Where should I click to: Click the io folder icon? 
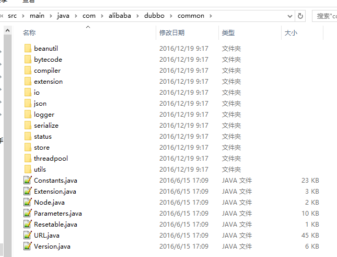(28, 92)
